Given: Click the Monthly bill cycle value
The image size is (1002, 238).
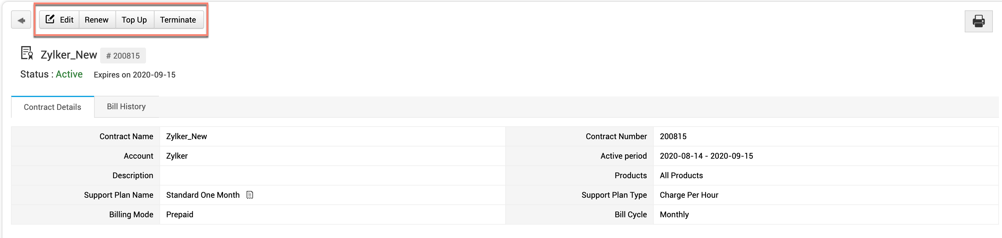Looking at the screenshot, I should [x=674, y=215].
